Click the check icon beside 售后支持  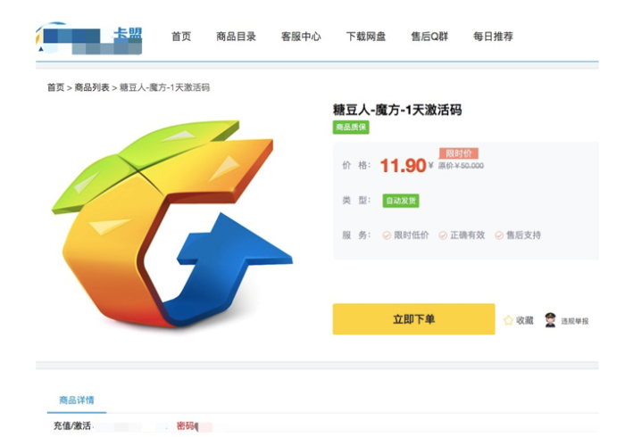point(499,235)
